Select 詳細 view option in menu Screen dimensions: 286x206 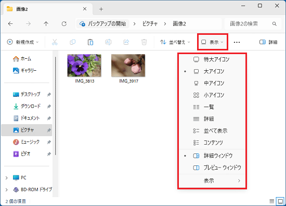(212, 119)
